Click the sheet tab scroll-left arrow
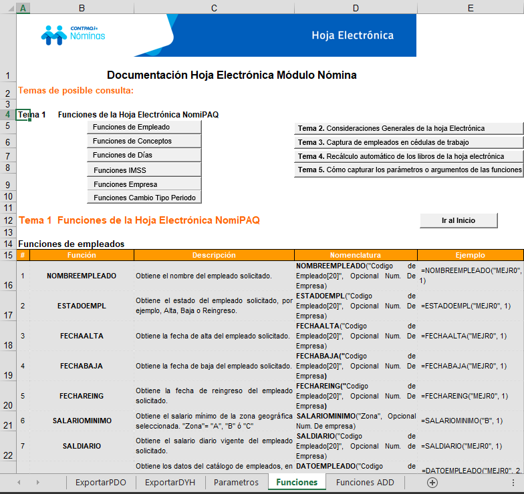 (19, 482)
